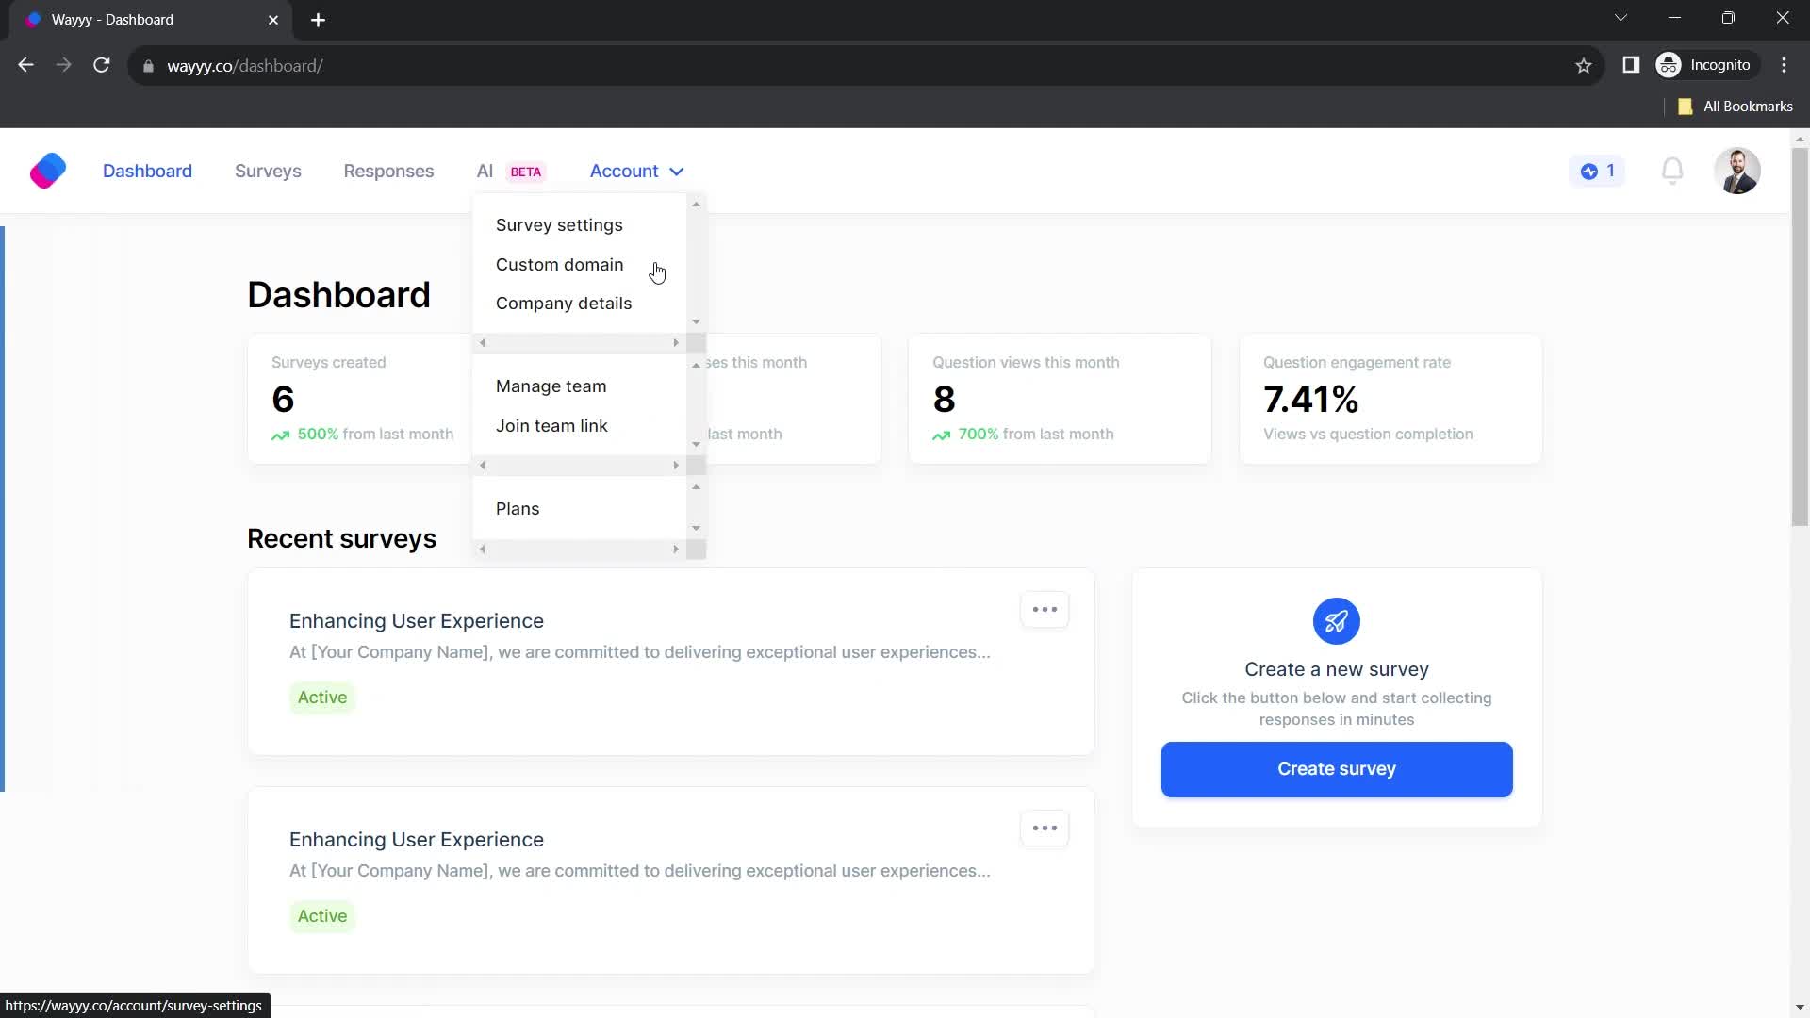
Task: Click the Wayyy logo icon
Action: pyautogui.click(x=47, y=172)
